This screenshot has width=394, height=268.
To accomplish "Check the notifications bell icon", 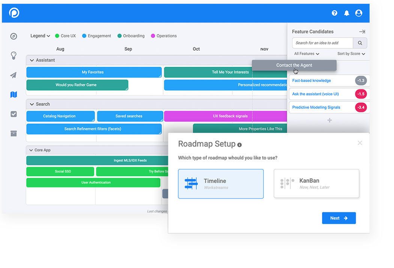I will pyautogui.click(x=347, y=13).
